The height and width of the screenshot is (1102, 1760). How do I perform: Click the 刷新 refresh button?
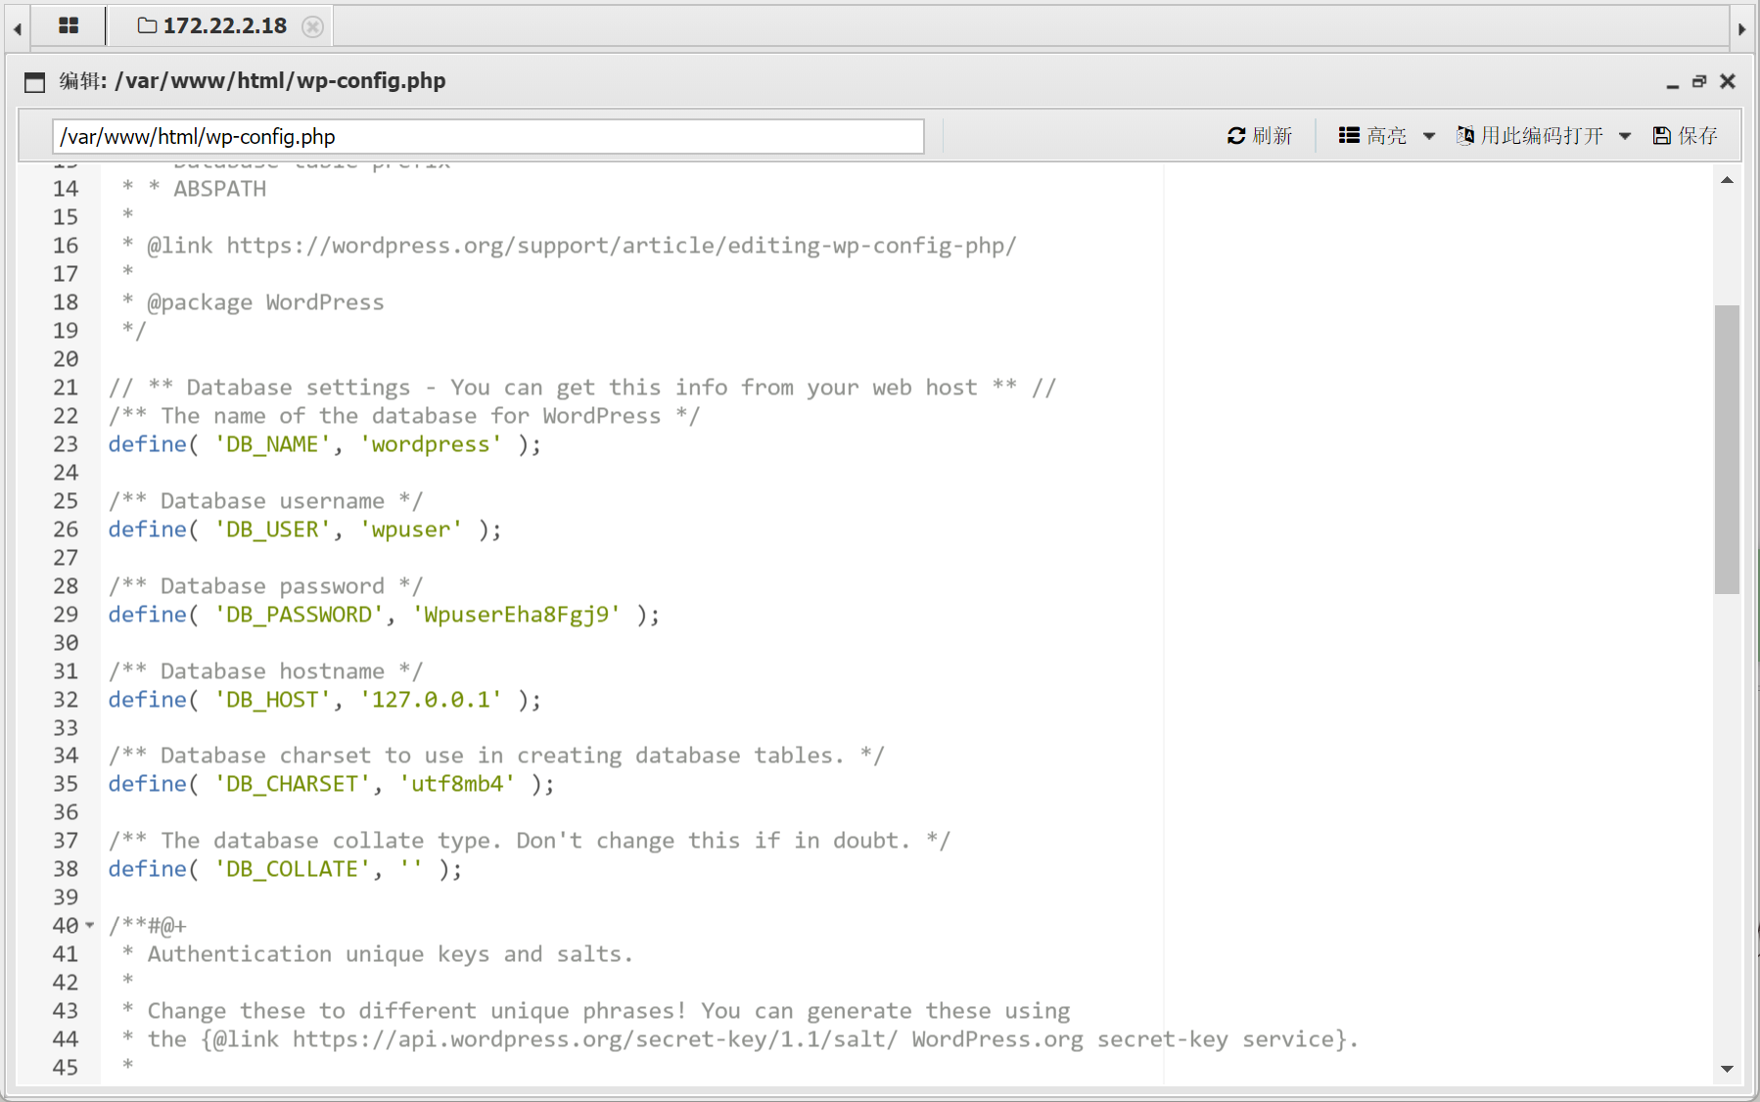[1260, 135]
